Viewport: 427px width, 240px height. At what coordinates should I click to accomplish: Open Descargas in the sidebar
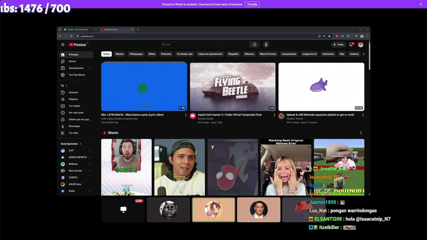76,126
